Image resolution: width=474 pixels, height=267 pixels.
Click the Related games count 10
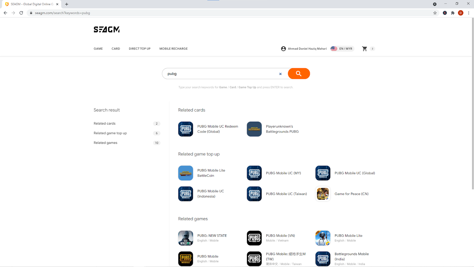(157, 143)
